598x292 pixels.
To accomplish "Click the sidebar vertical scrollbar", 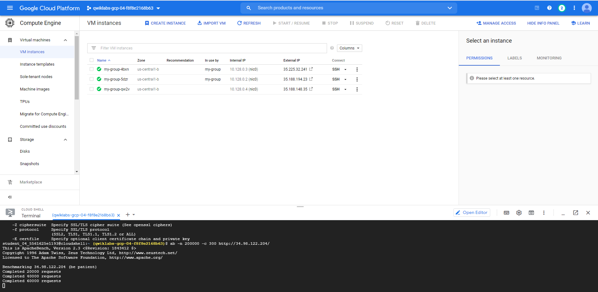I will [x=77, y=68].
